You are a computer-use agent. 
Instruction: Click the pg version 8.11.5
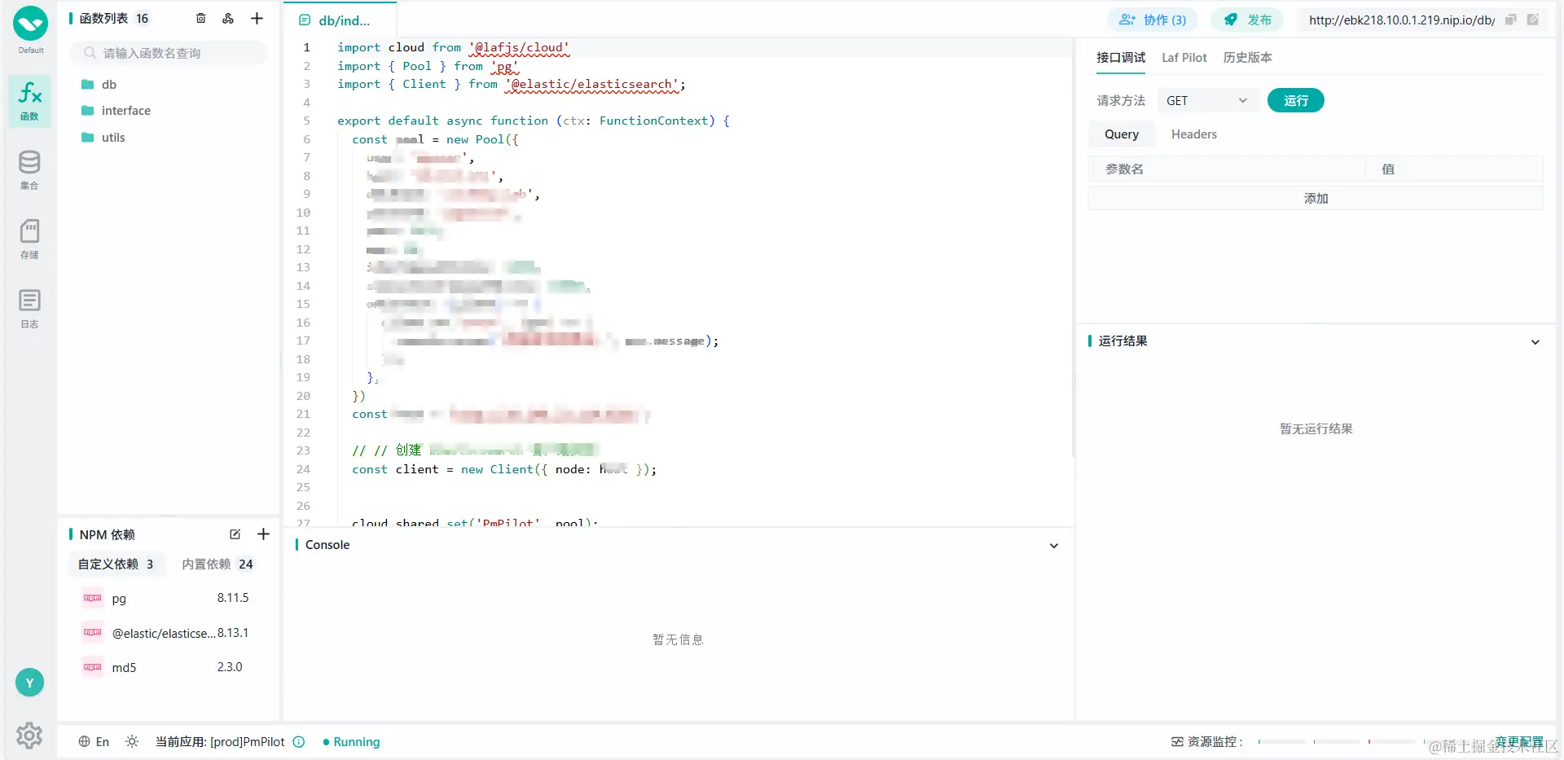pyautogui.click(x=233, y=598)
